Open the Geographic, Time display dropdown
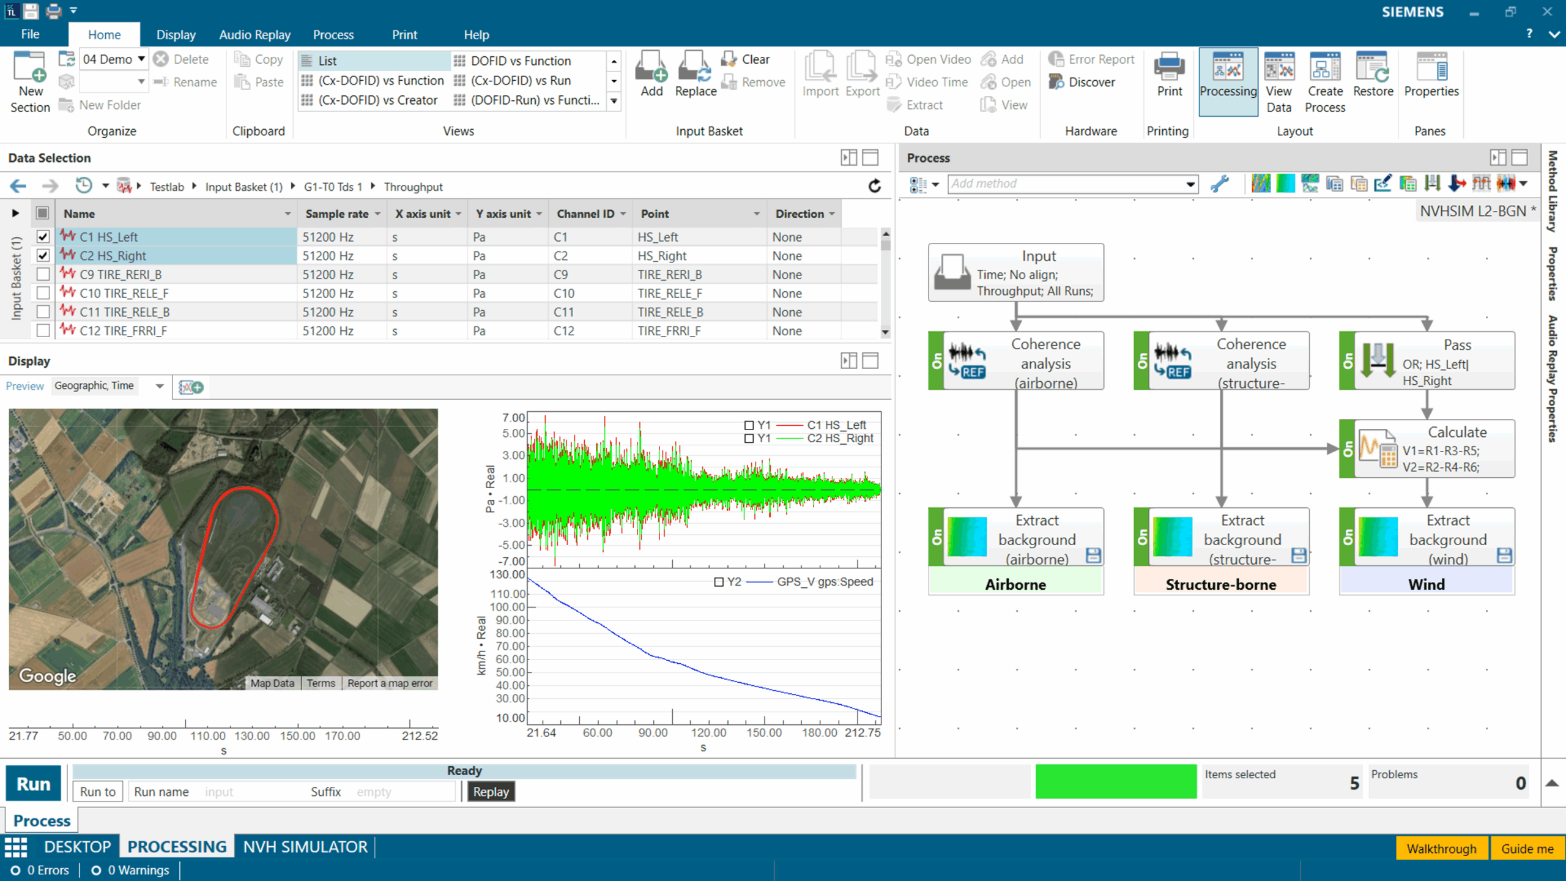Viewport: 1566px width, 881px height. coord(160,386)
